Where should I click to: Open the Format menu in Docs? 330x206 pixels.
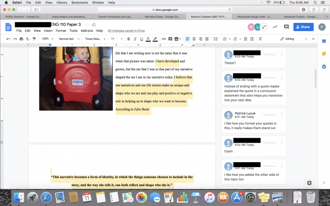[x=61, y=31]
